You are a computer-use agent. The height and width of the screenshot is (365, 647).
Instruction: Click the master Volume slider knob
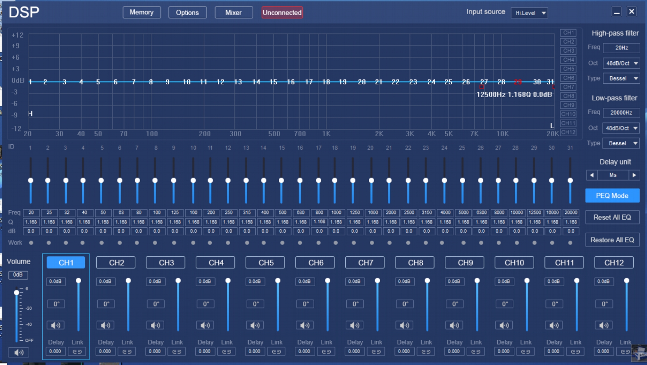coord(16,293)
